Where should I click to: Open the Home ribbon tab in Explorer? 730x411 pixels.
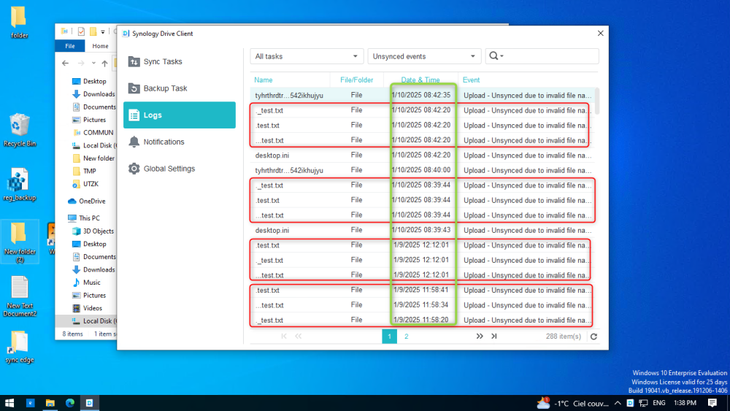pyautogui.click(x=100, y=46)
